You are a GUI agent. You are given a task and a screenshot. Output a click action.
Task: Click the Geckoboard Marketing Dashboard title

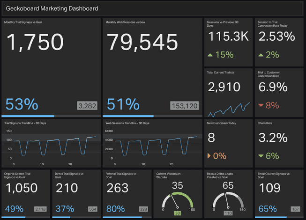(x=52, y=8)
